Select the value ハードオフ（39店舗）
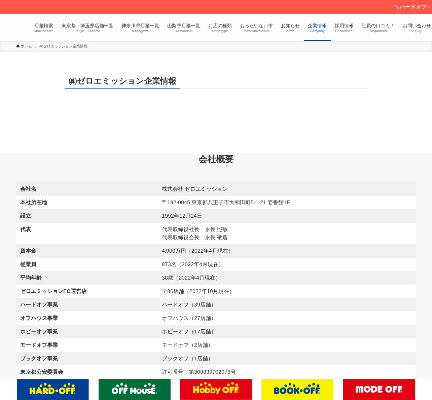 [x=189, y=305]
